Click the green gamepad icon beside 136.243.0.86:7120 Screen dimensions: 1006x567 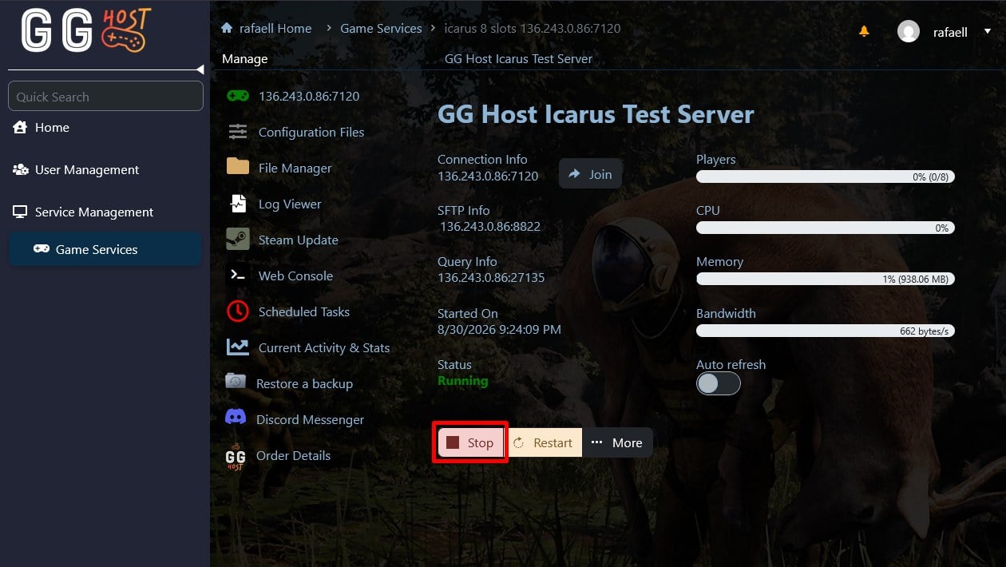(238, 96)
